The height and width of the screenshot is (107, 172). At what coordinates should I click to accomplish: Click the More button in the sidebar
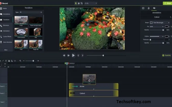[x=6, y=50]
